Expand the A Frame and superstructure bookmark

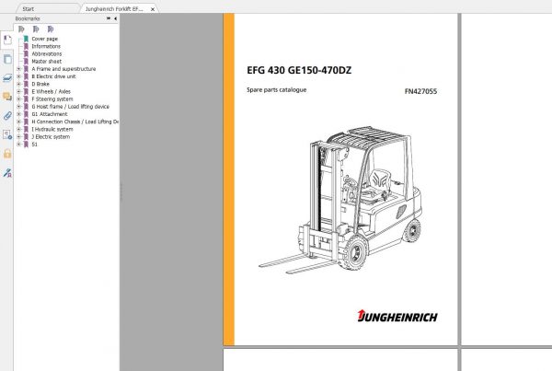(x=19, y=69)
